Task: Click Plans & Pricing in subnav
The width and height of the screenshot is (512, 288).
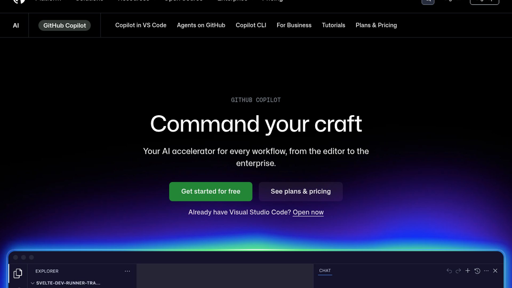Action: 376,25
